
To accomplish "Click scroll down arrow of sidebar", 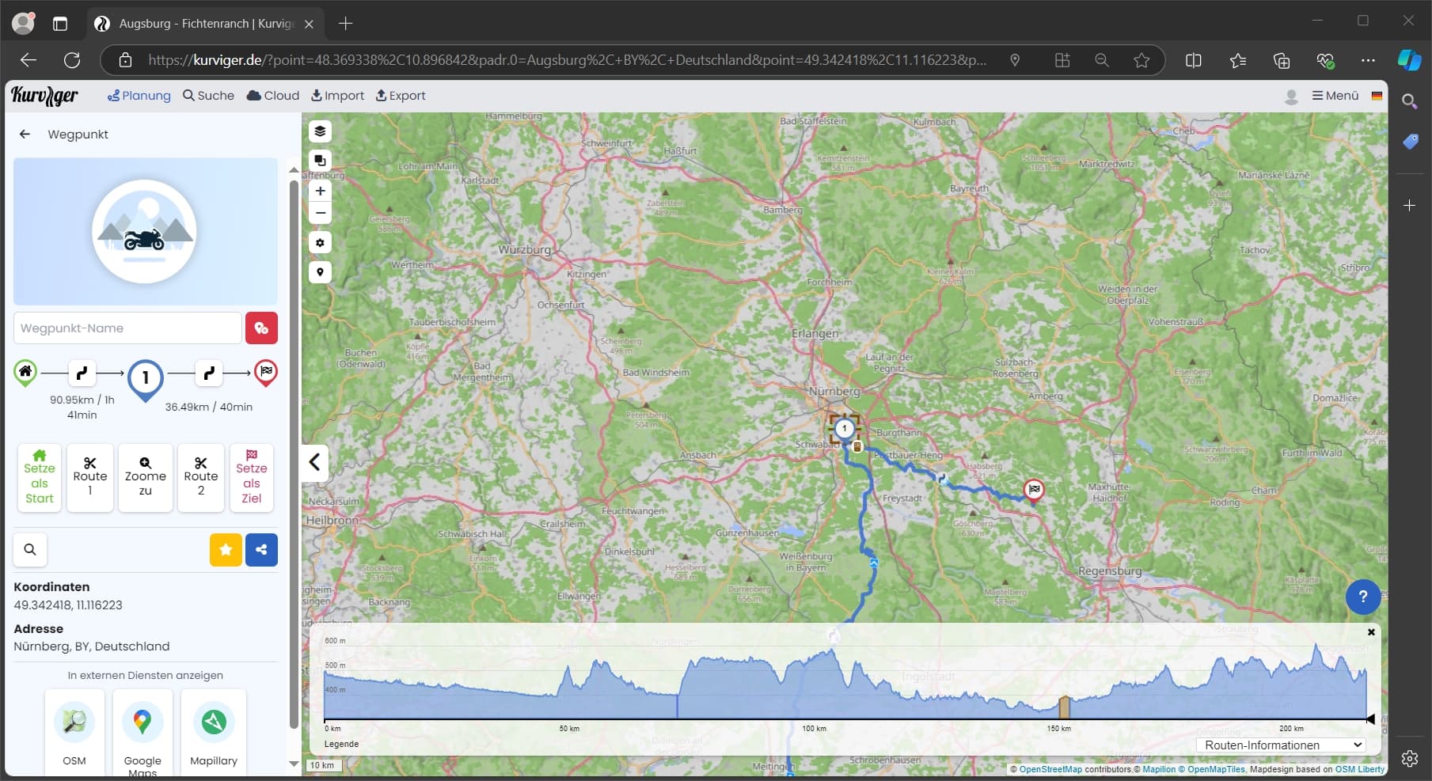I will [x=294, y=764].
